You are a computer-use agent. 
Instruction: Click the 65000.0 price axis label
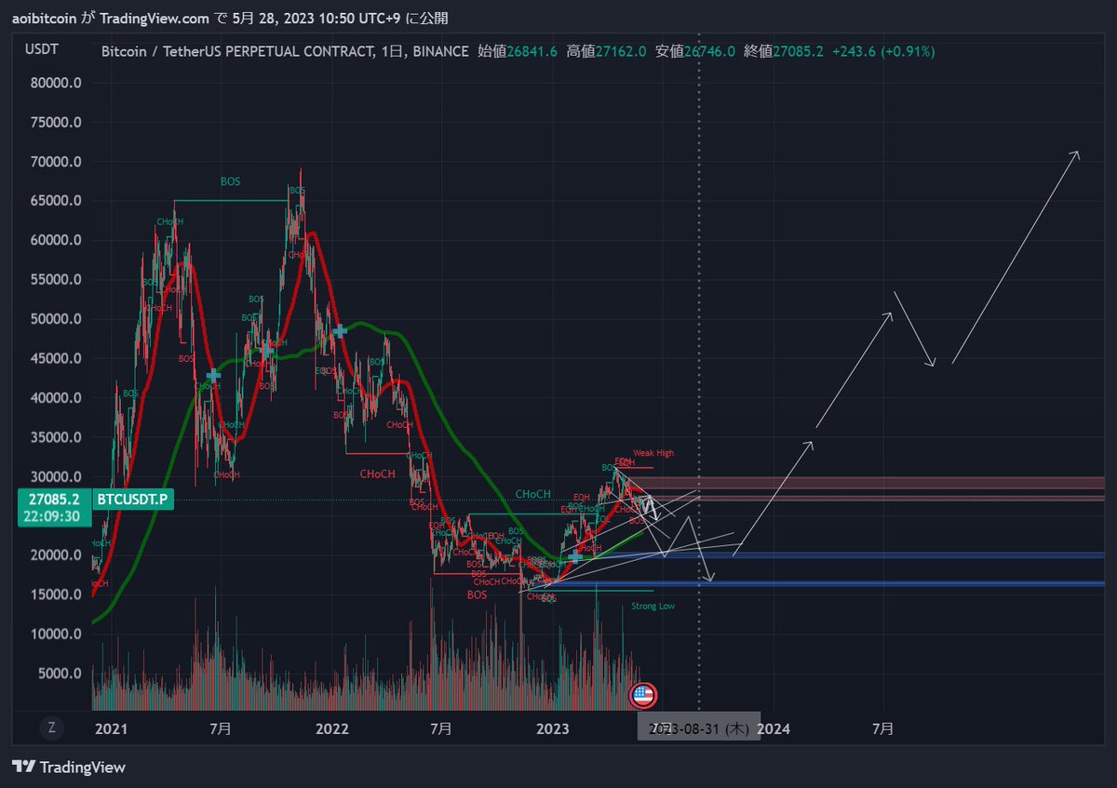click(x=57, y=201)
